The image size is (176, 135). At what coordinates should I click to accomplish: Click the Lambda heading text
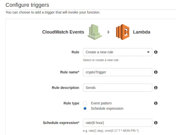coord(142,32)
